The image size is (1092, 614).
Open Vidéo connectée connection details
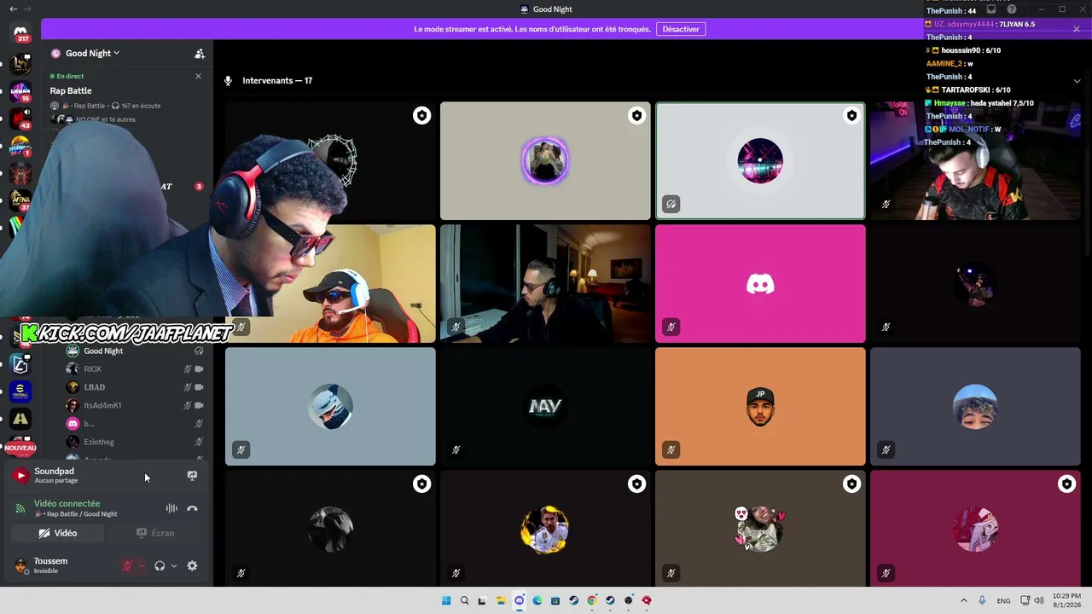click(67, 504)
